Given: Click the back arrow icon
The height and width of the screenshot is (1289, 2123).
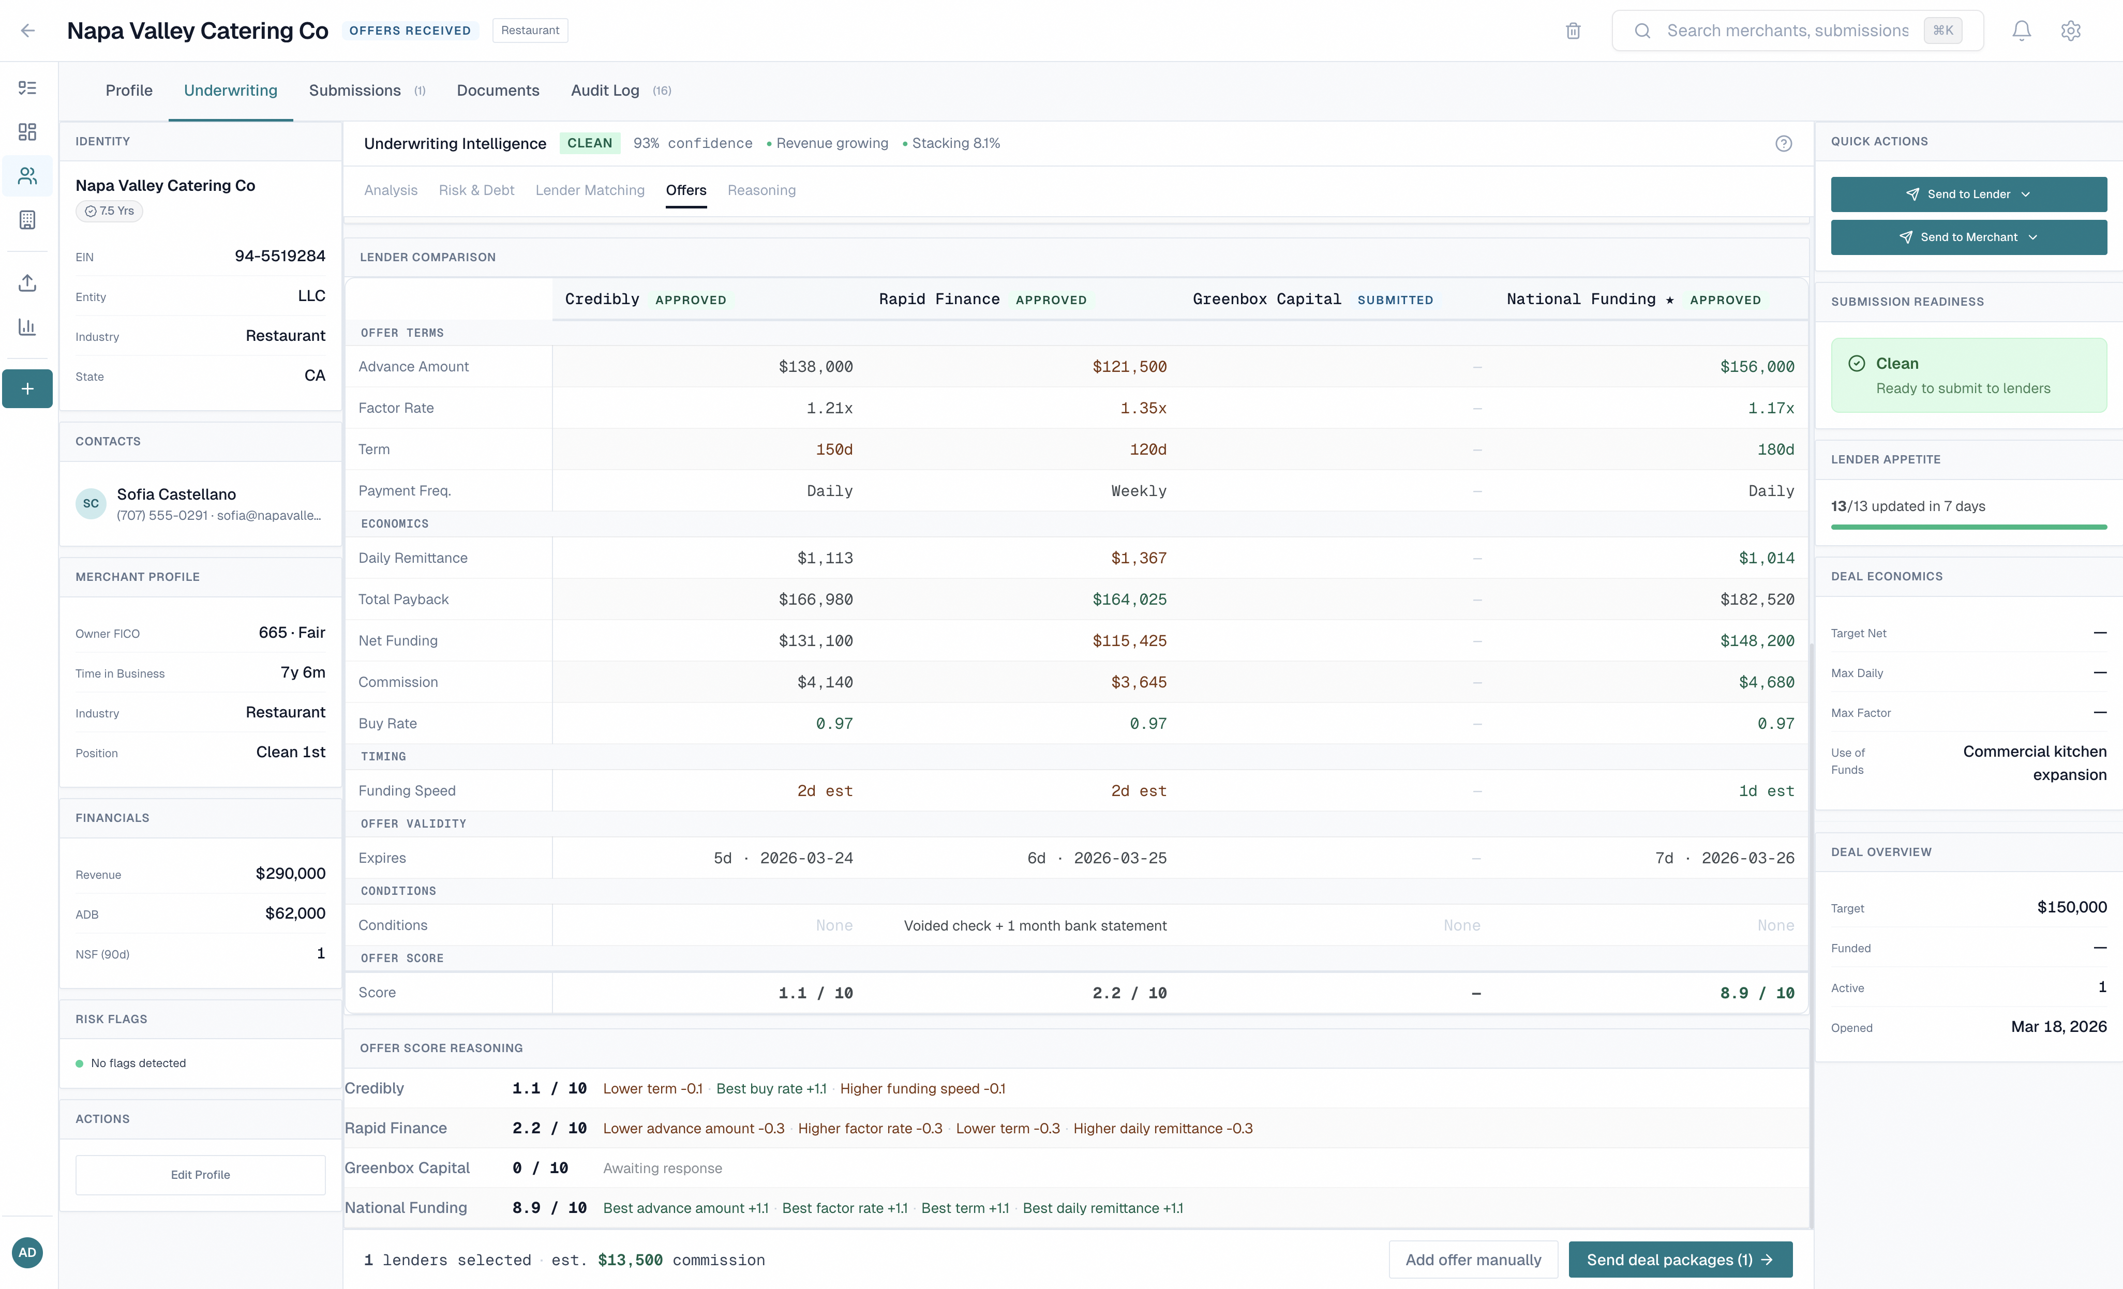Looking at the screenshot, I should tap(27, 31).
